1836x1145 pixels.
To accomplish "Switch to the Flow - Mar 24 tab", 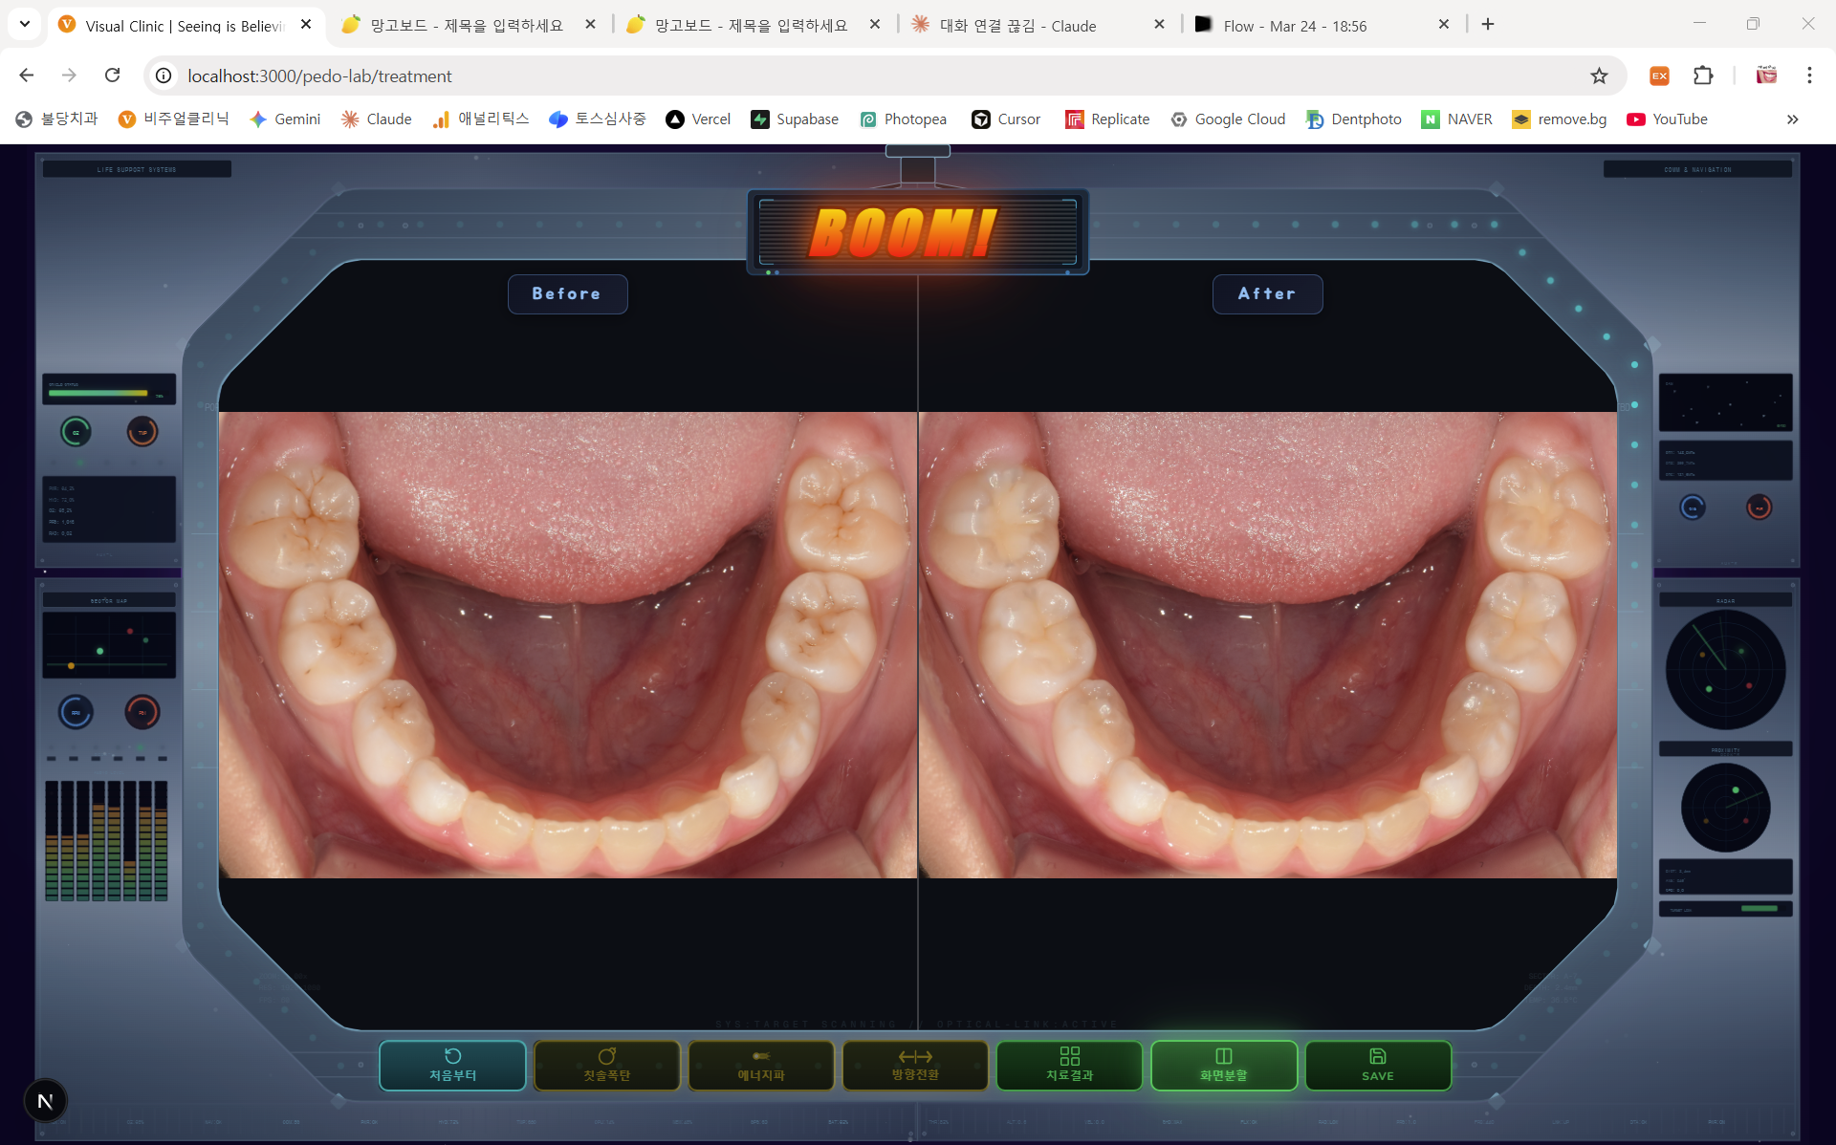I will click(x=1322, y=26).
